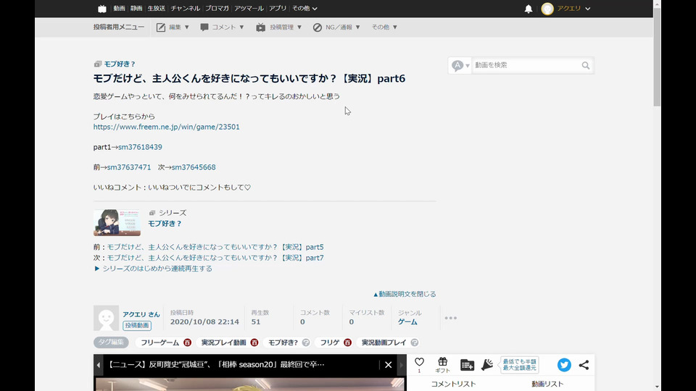This screenshot has width=696, height=391.
Task: Open 動画 in top navigation
Action: 119,9
